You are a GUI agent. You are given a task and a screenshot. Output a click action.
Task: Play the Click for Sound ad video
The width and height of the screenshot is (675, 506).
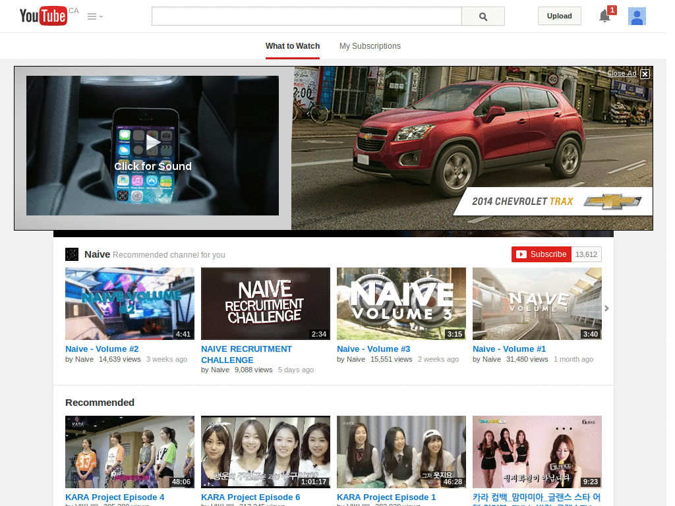152,146
